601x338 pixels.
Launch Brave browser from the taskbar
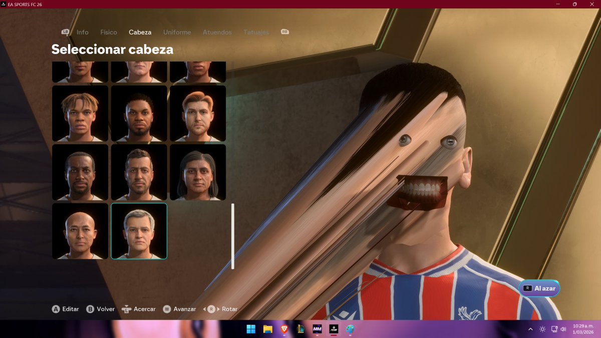pyautogui.click(x=284, y=329)
